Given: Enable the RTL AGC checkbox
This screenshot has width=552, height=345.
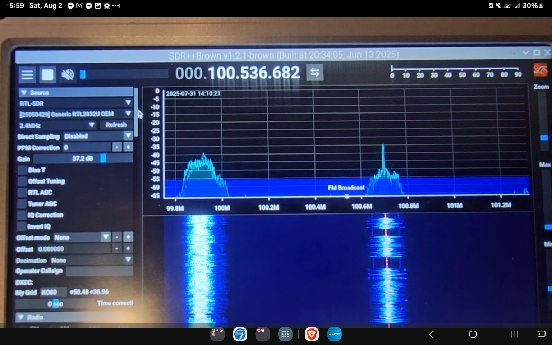Looking at the screenshot, I should click(22, 193).
